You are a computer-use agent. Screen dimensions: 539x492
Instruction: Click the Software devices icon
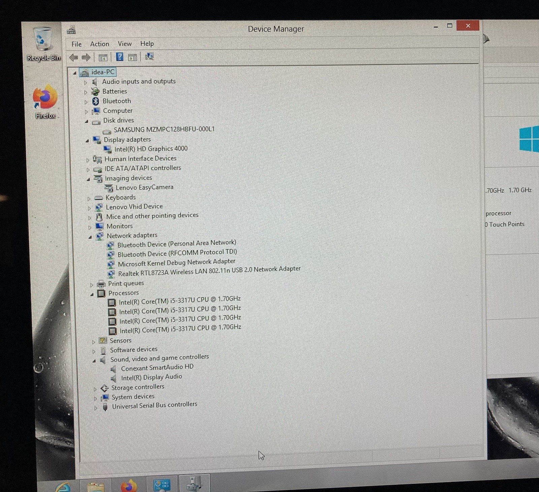(103, 351)
